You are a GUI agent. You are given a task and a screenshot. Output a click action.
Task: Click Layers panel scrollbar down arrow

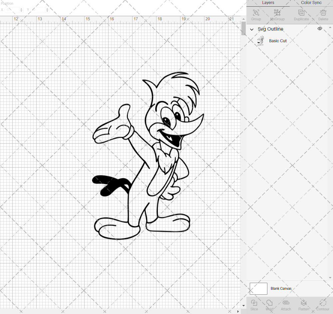330,278
